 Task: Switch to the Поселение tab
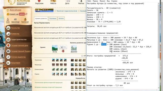(x=53, y=18)
